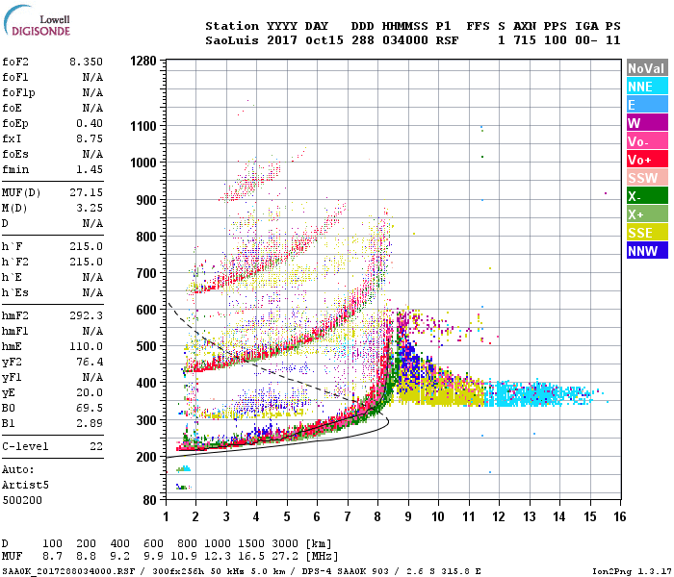674x577 pixels.
Task: Click the MUF 12.3 value for 1000 km
Action: [x=218, y=557]
